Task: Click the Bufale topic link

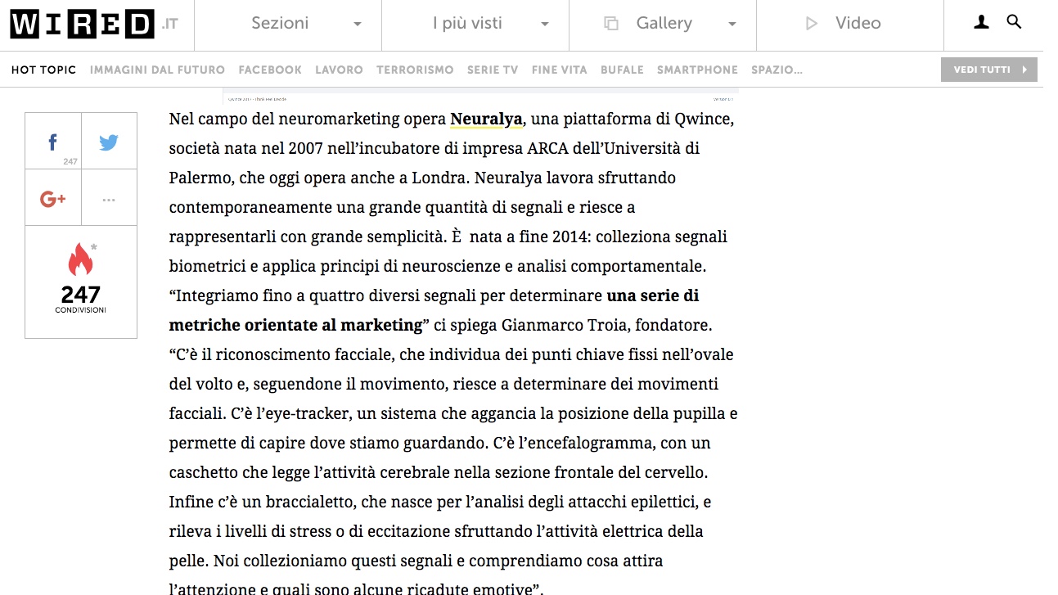Action: click(622, 70)
